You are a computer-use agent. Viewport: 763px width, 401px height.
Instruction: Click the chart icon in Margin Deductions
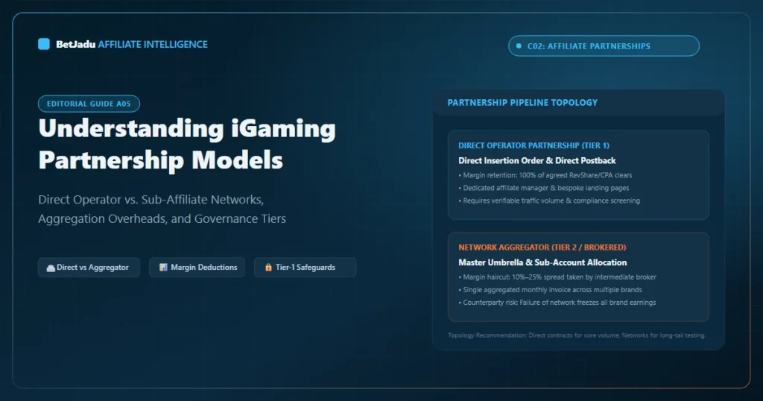(163, 267)
